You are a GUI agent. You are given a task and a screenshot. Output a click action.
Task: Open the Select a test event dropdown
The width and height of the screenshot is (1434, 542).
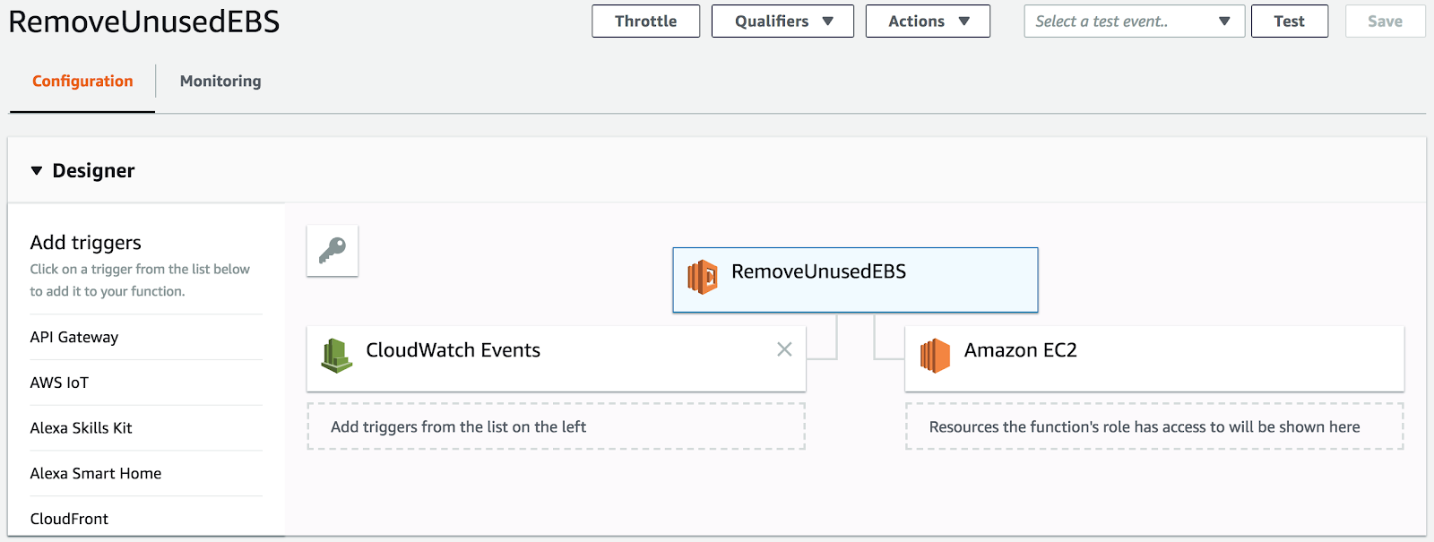pyautogui.click(x=1134, y=22)
